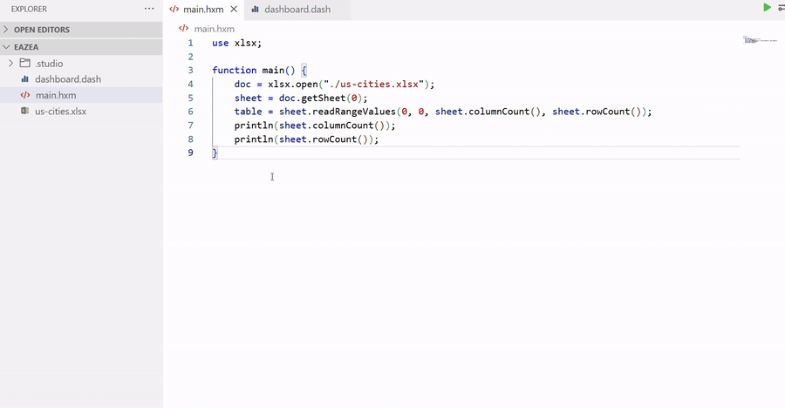This screenshot has height=408, width=785.
Task: Click the Excel icon next to us-cities.xlsx
Action: (x=25, y=111)
